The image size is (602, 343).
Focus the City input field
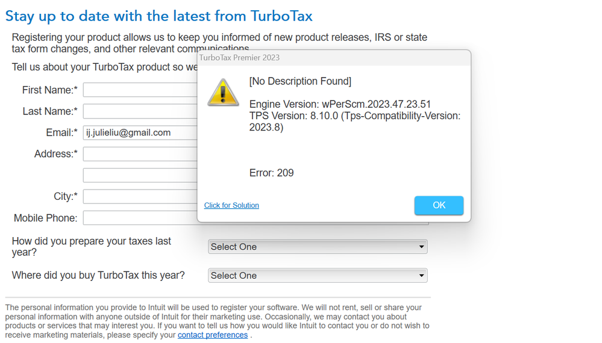(140, 197)
